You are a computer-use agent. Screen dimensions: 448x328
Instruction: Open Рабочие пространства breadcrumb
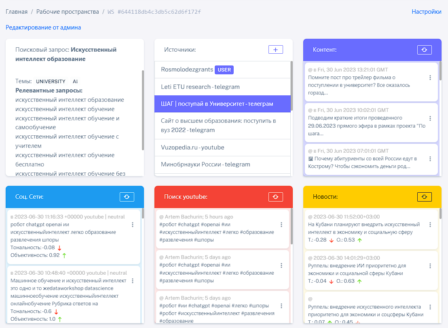pos(68,12)
